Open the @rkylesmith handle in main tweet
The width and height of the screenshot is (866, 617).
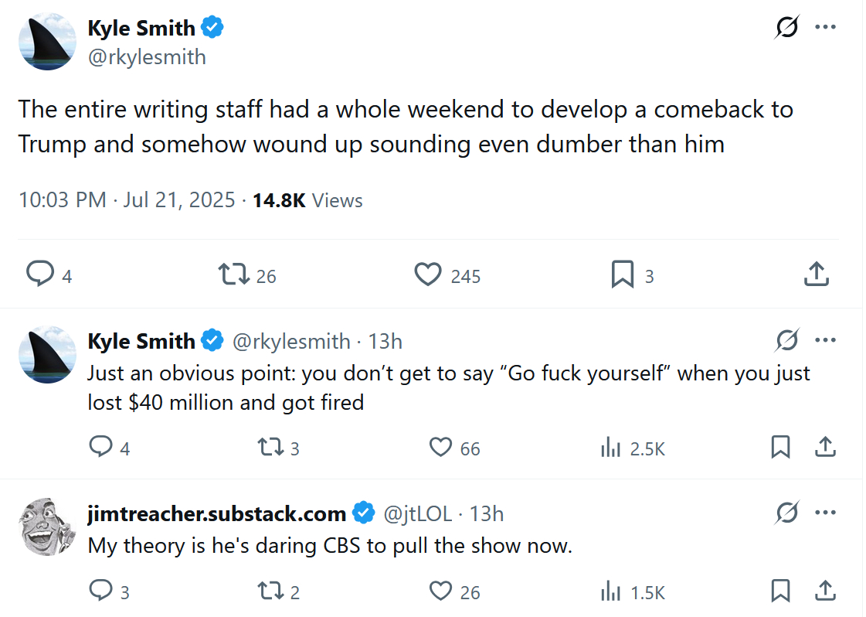coord(147,57)
